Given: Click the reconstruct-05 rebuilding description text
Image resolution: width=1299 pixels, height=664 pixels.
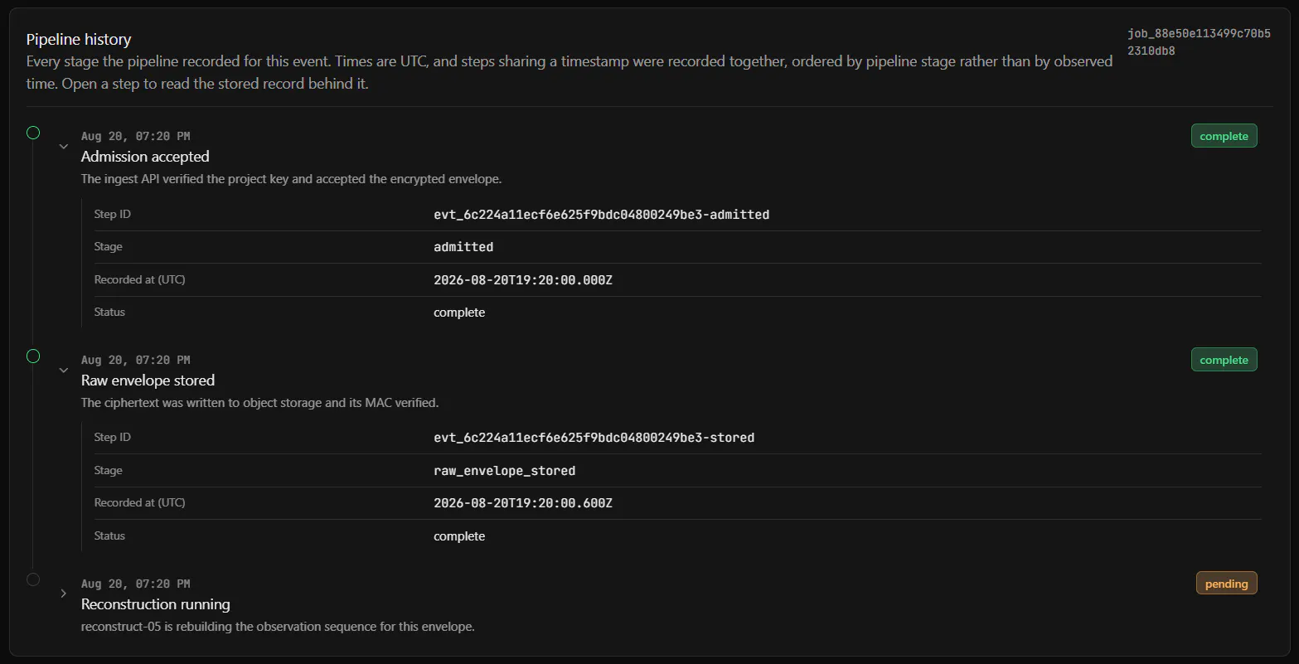Looking at the screenshot, I should point(278,627).
